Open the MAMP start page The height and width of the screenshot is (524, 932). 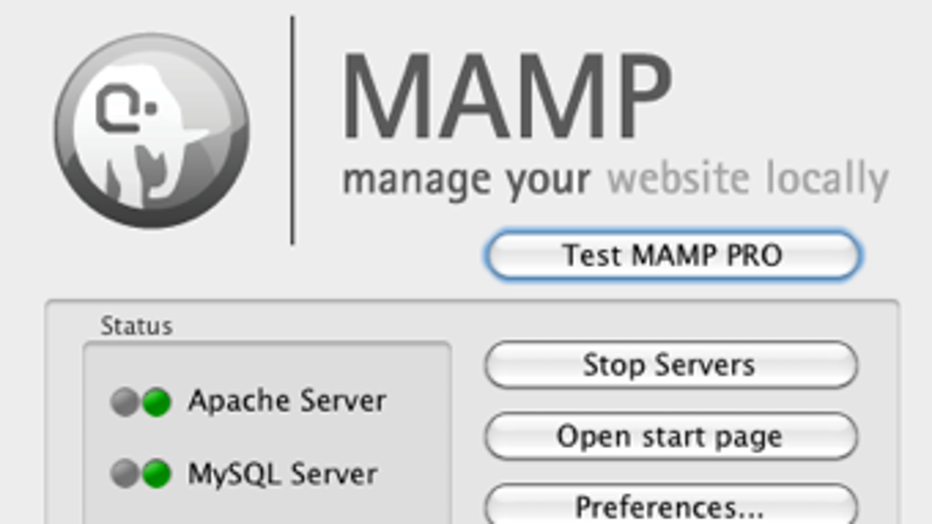coord(671,436)
